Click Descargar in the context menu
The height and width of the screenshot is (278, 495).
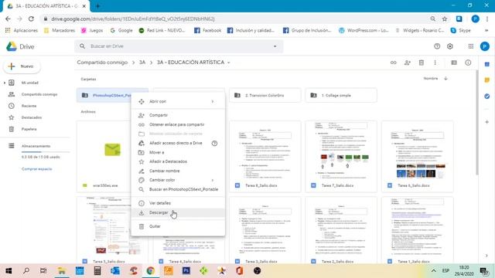(178, 212)
